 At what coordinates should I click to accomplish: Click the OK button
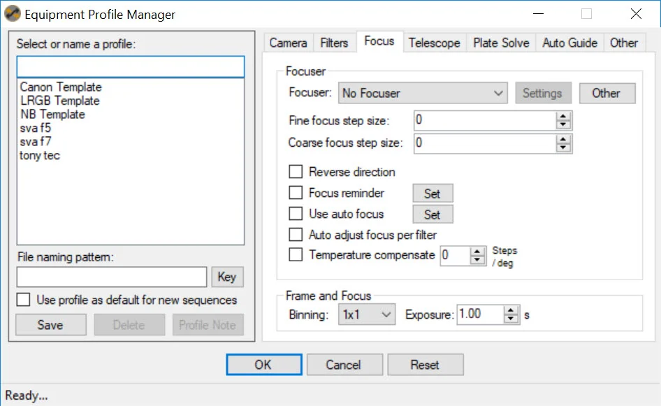point(264,365)
